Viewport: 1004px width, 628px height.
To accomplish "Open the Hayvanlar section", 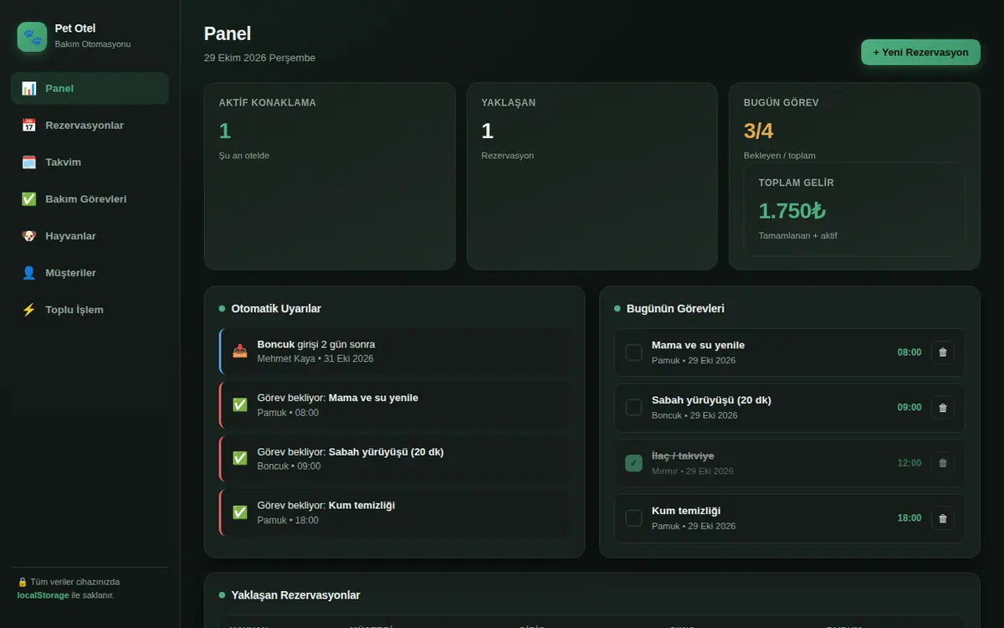I will click(90, 236).
